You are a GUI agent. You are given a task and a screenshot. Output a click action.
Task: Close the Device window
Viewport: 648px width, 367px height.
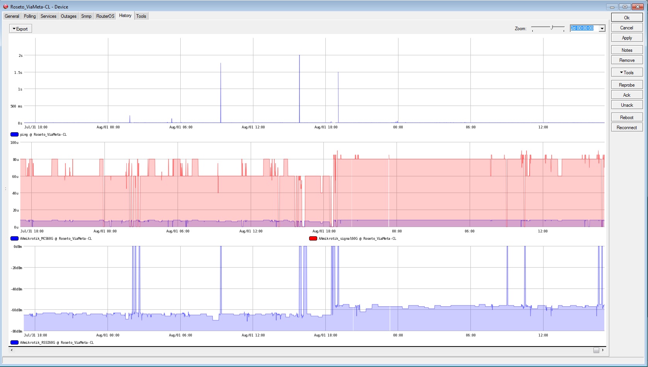click(638, 7)
